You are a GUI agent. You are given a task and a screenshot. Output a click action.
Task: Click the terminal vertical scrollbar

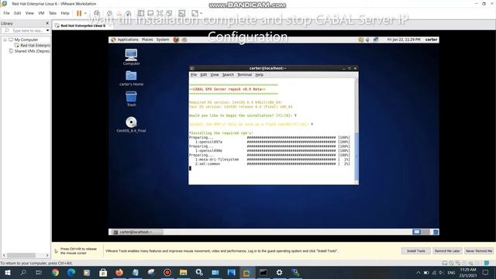pyautogui.click(x=356, y=131)
